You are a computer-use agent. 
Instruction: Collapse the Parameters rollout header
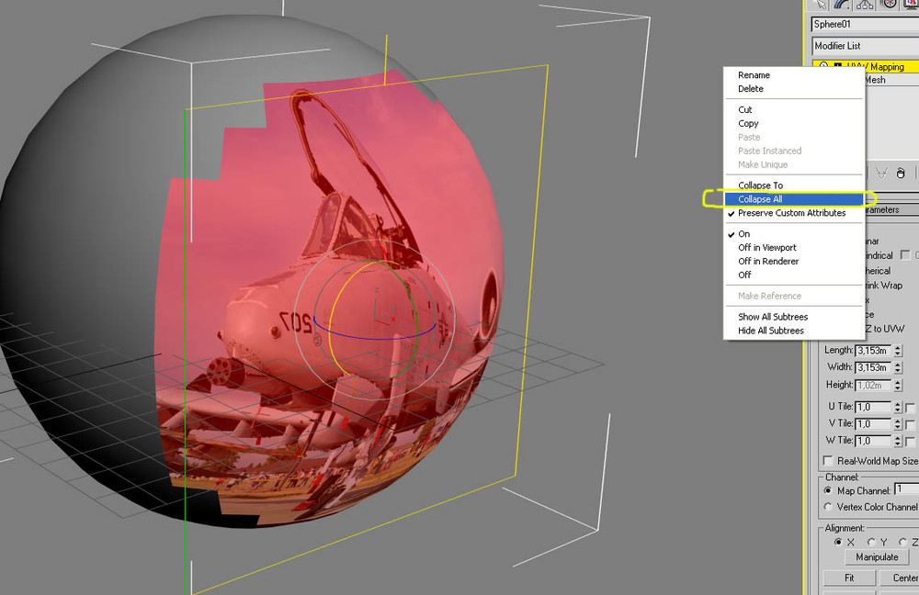[x=891, y=209]
